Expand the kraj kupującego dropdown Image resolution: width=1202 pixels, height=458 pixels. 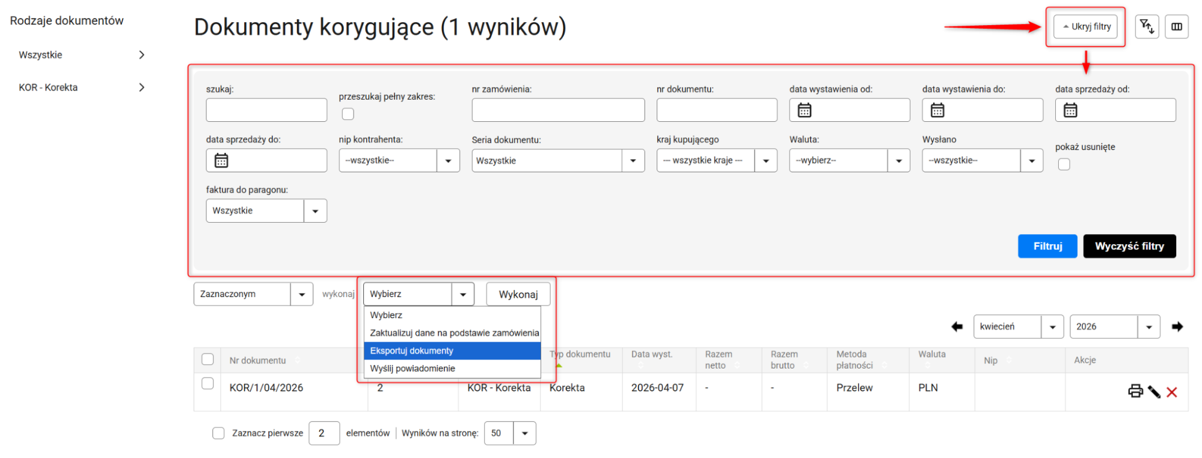pyautogui.click(x=716, y=161)
